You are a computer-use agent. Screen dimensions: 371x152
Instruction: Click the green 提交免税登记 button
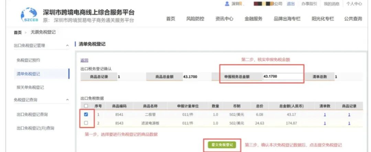(x=222, y=145)
